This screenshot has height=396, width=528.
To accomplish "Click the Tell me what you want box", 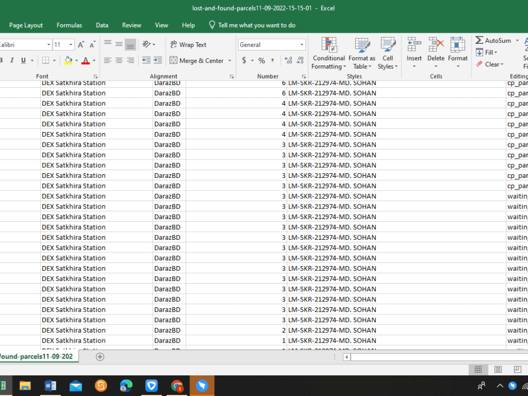I will point(252,25).
